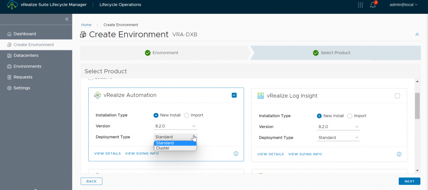428x190 pixels.
Task: Open Settings in sidebar
Action: [x=36, y=88]
